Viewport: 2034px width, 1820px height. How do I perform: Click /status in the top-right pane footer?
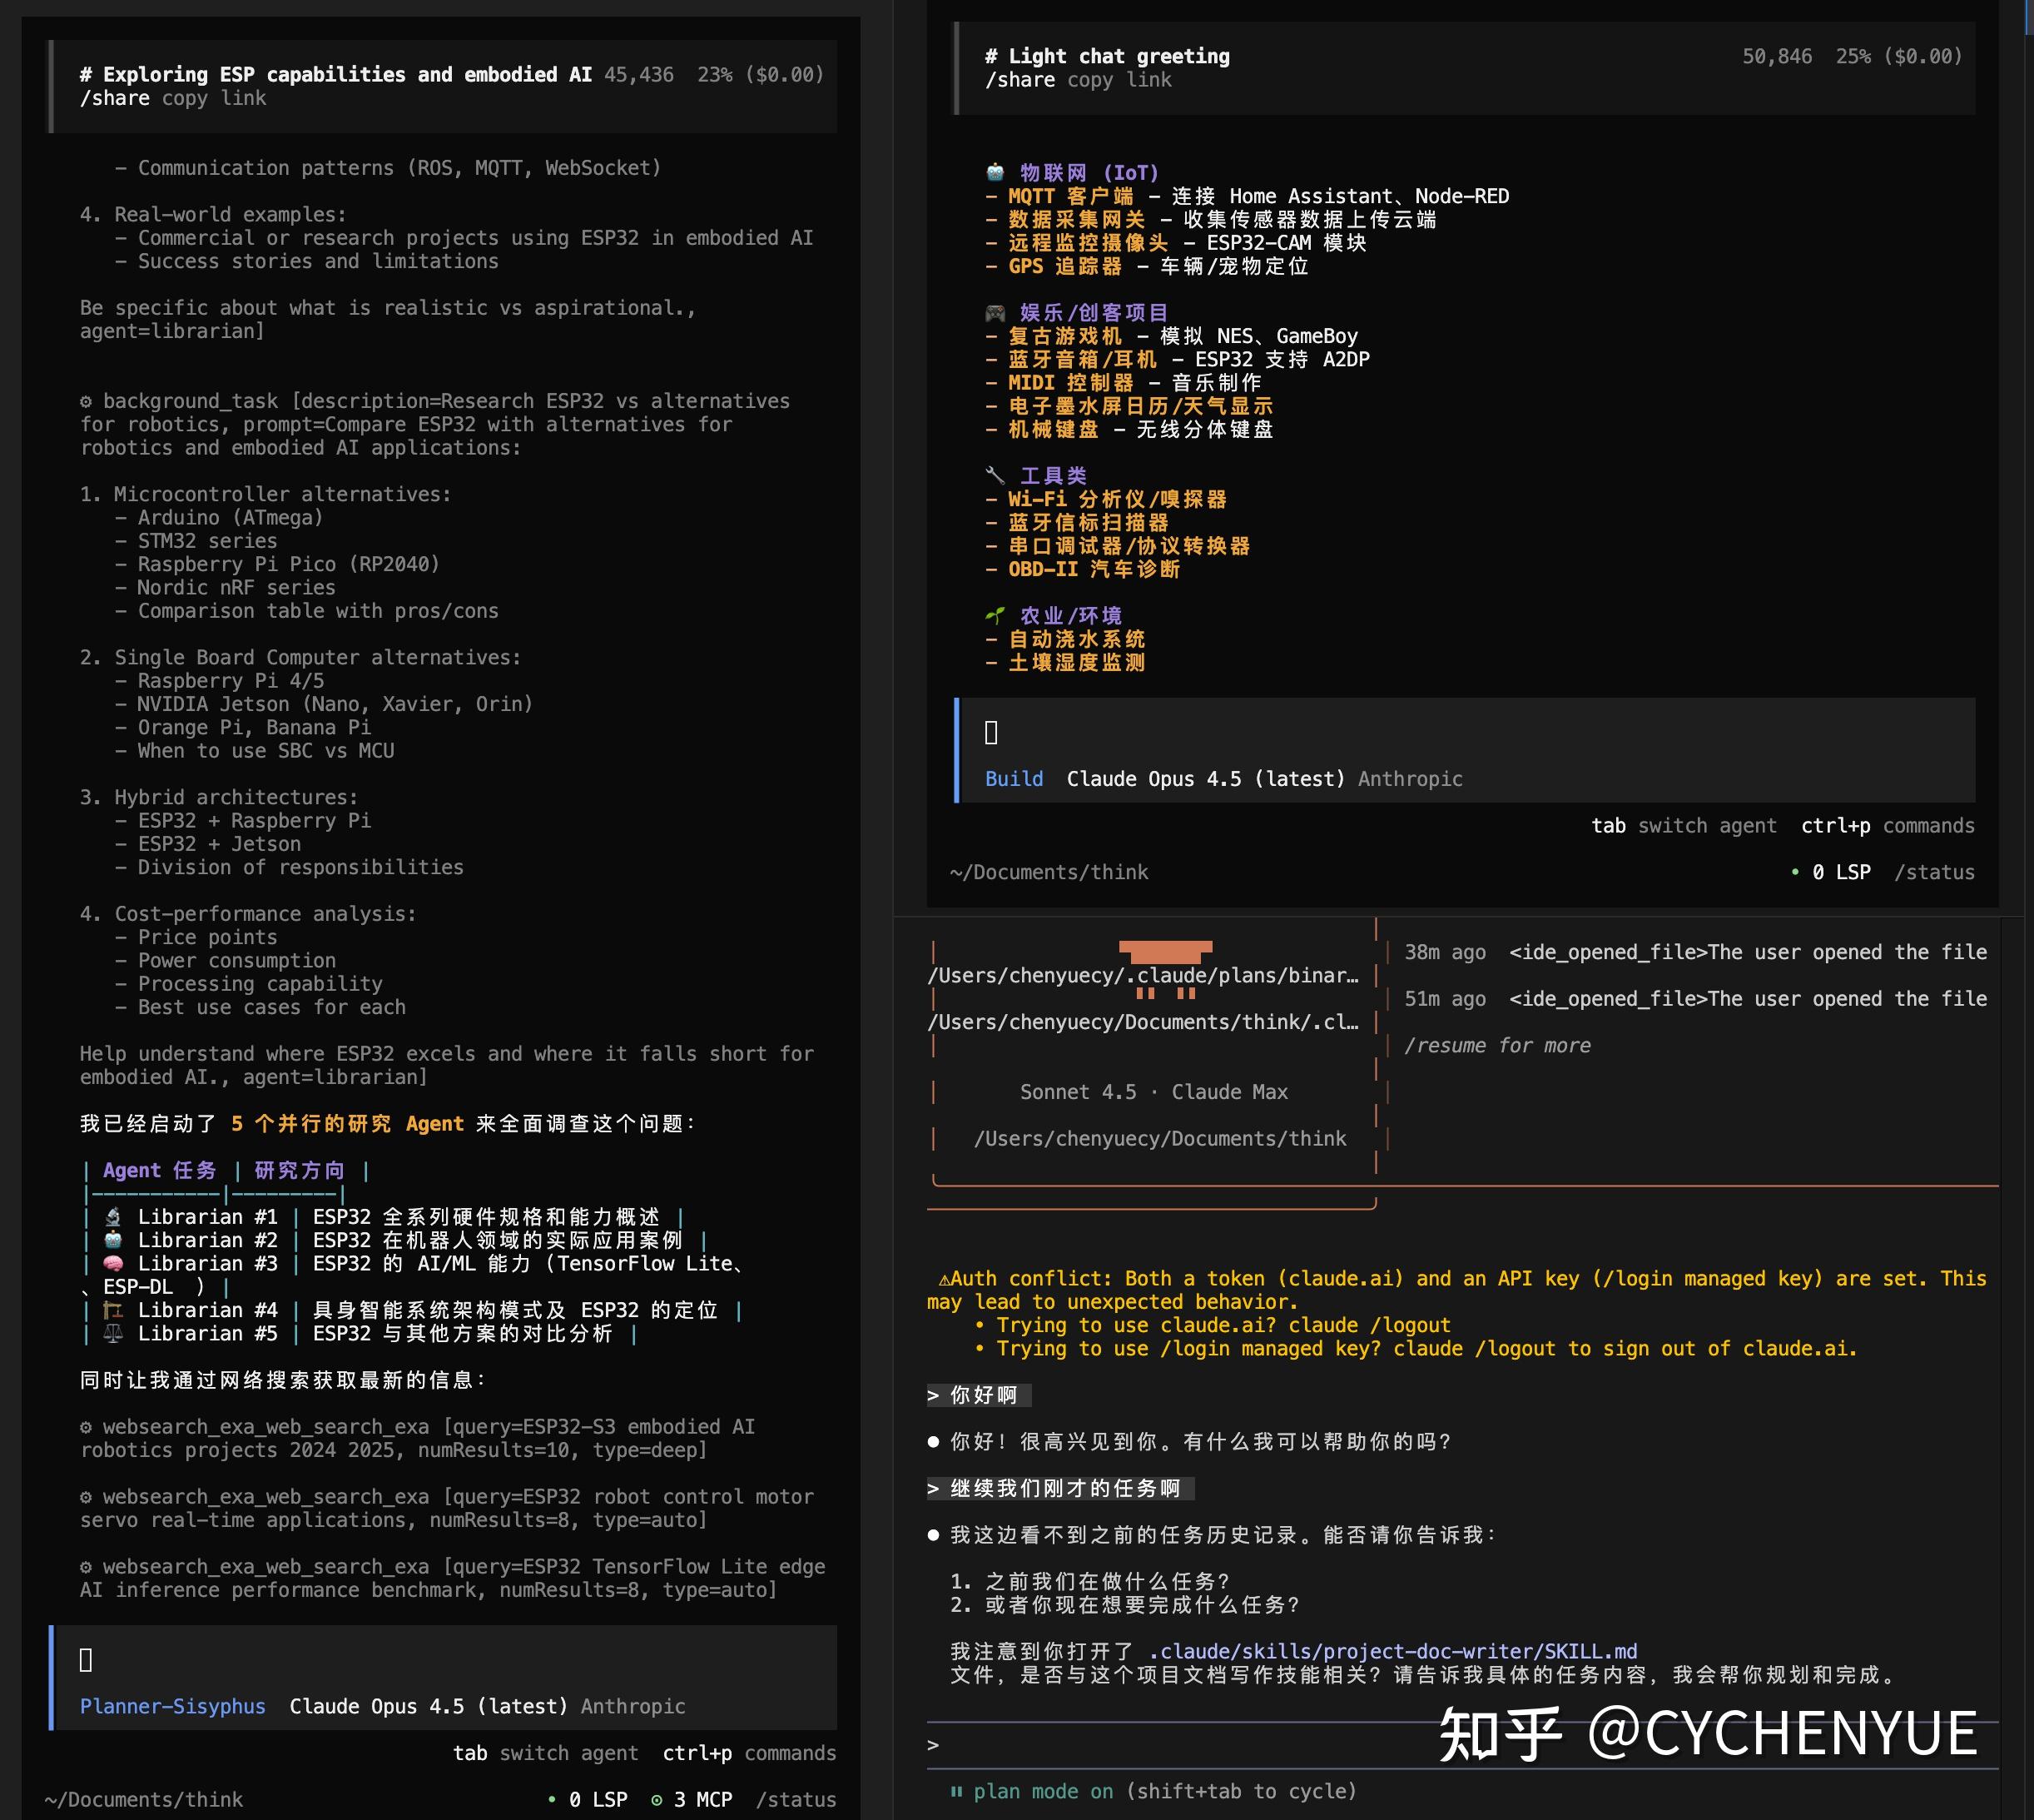(x=1934, y=872)
